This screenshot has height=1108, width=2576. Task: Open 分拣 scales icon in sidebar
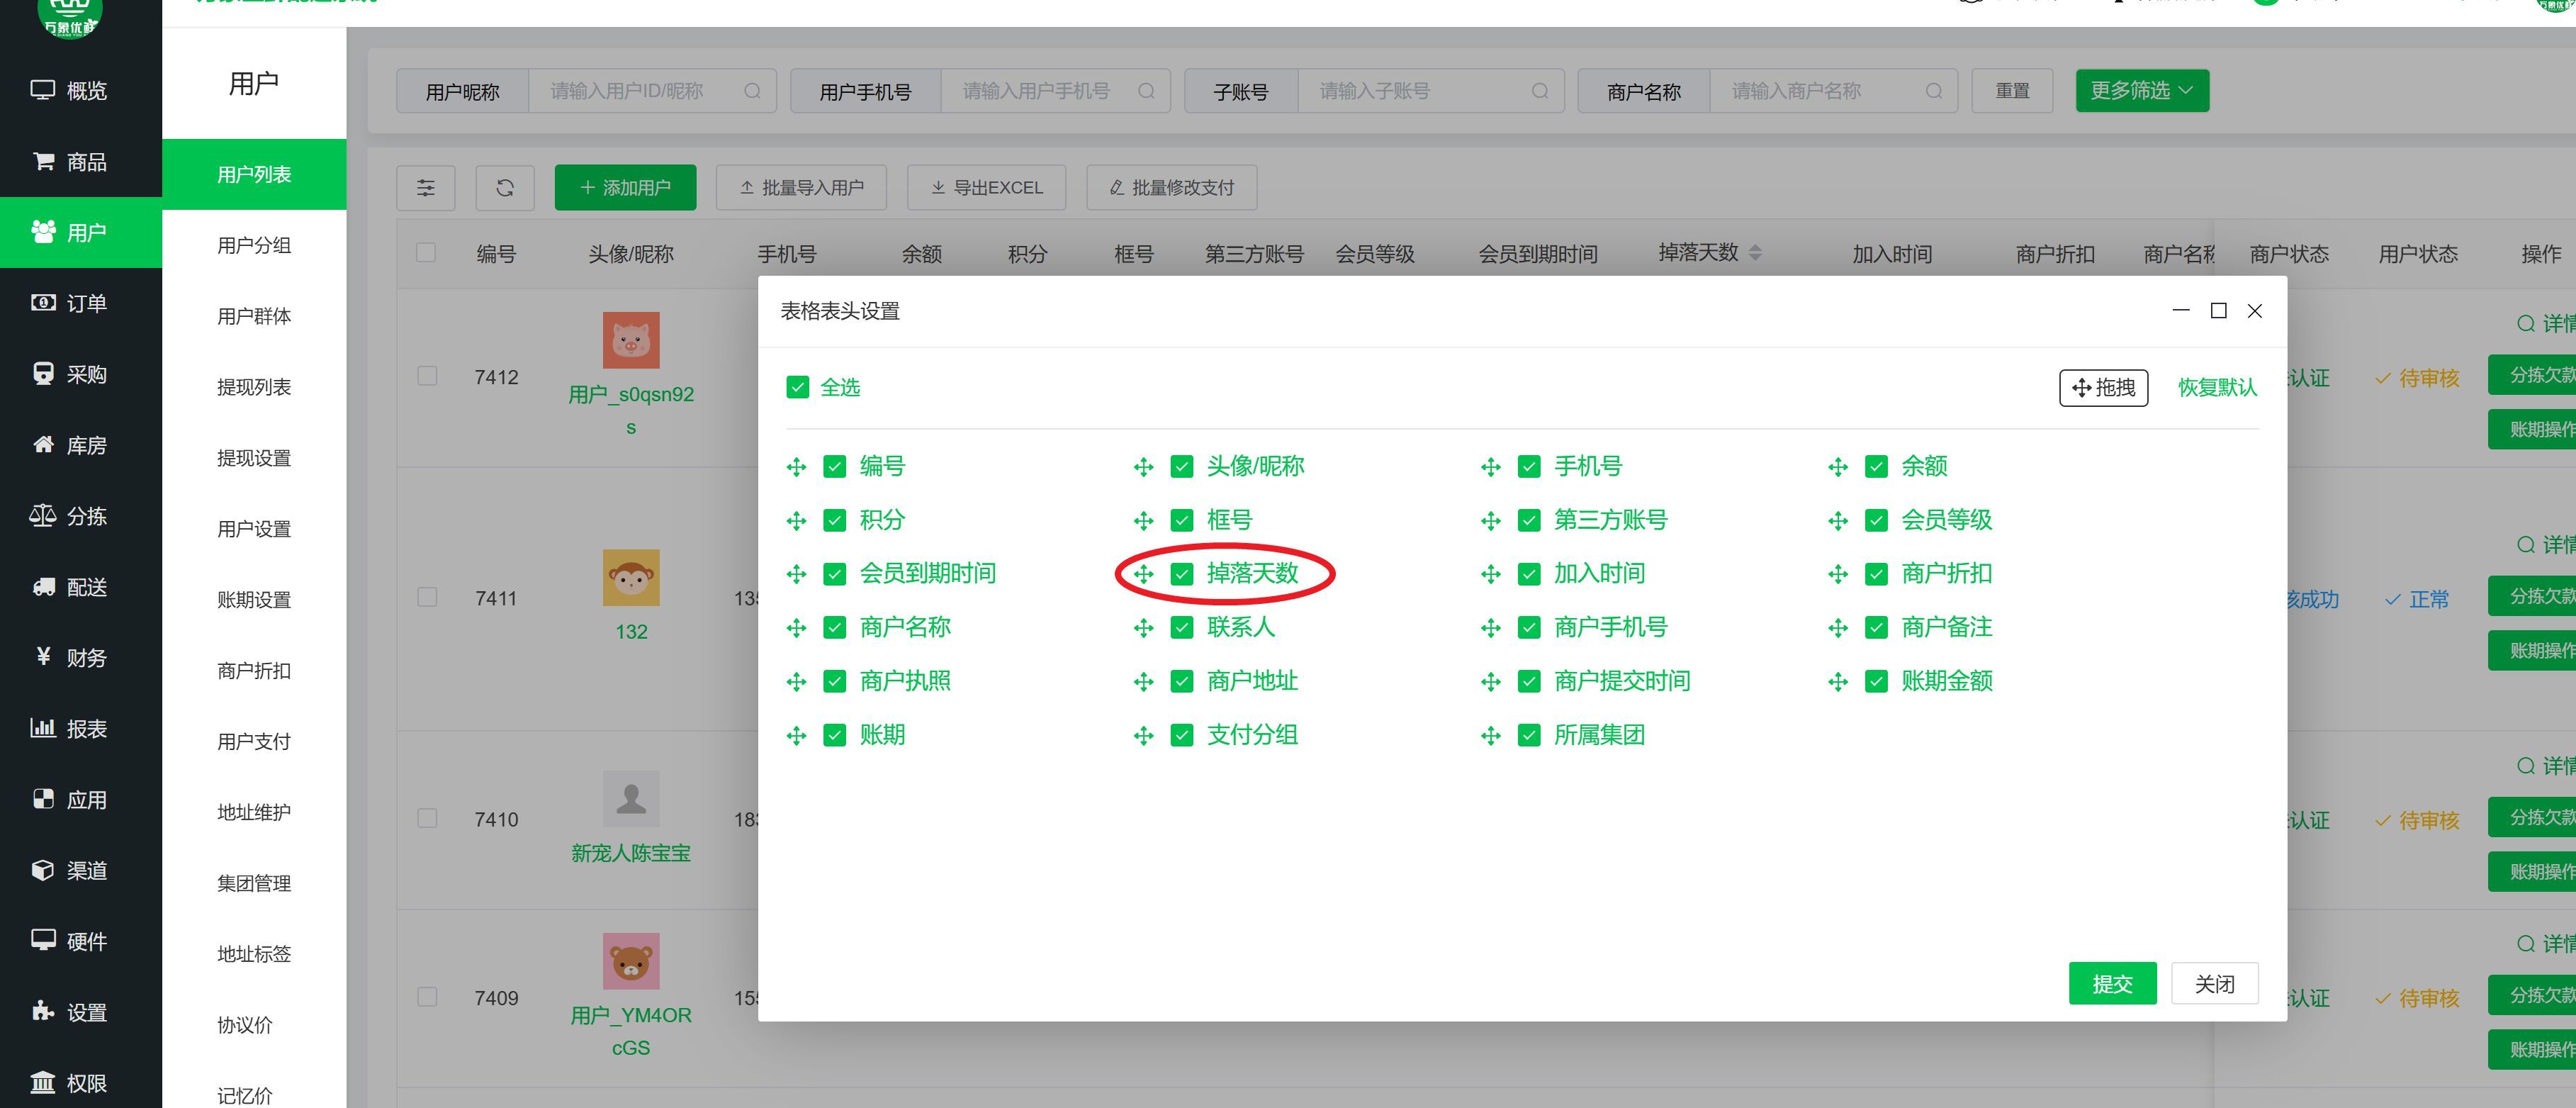pos(43,515)
